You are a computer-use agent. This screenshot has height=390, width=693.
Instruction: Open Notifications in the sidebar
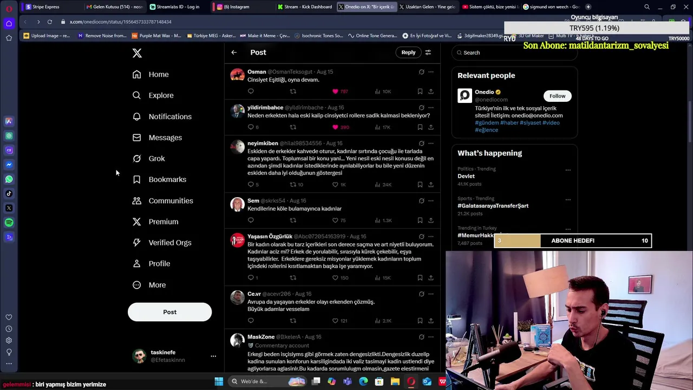pyautogui.click(x=162, y=116)
